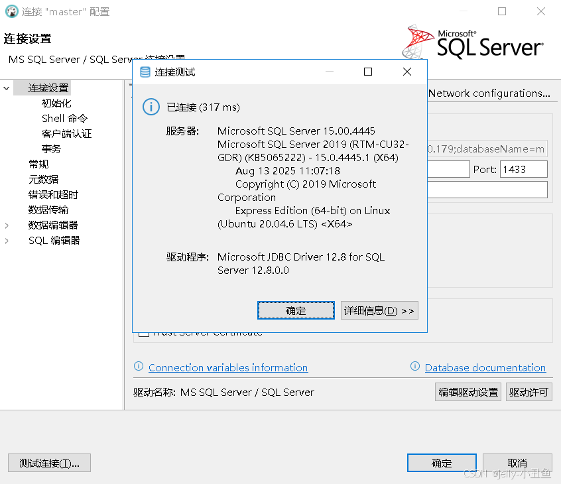
Task: Click the URL field containing databaseName=m
Action: [x=487, y=149]
